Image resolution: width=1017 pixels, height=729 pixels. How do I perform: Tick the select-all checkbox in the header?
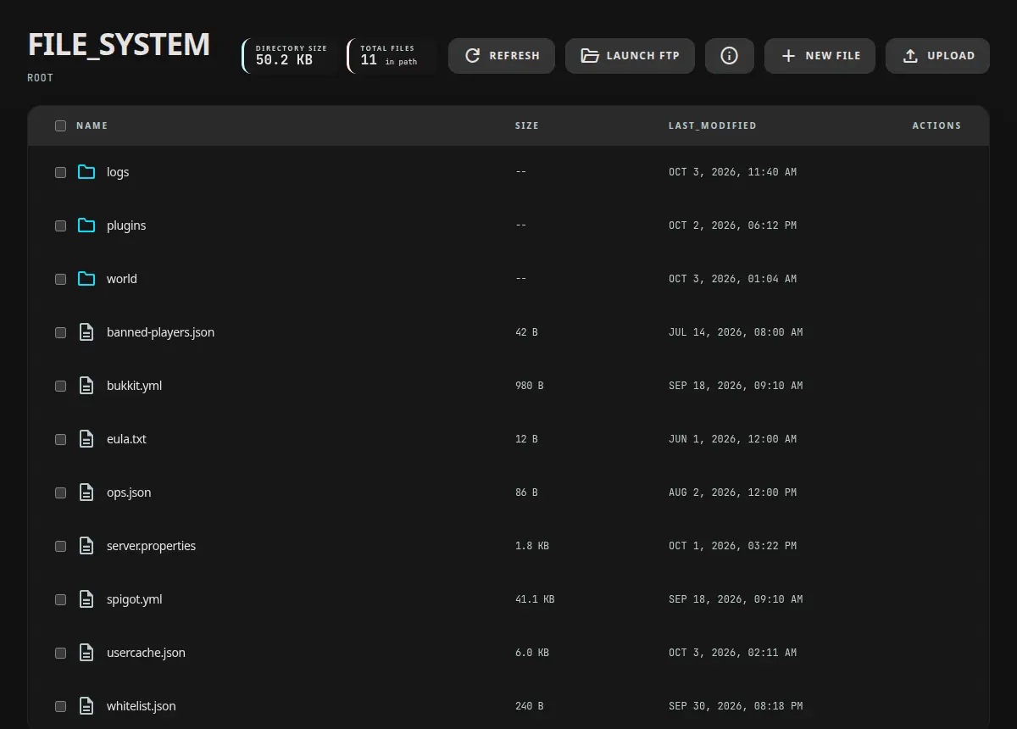pos(60,125)
